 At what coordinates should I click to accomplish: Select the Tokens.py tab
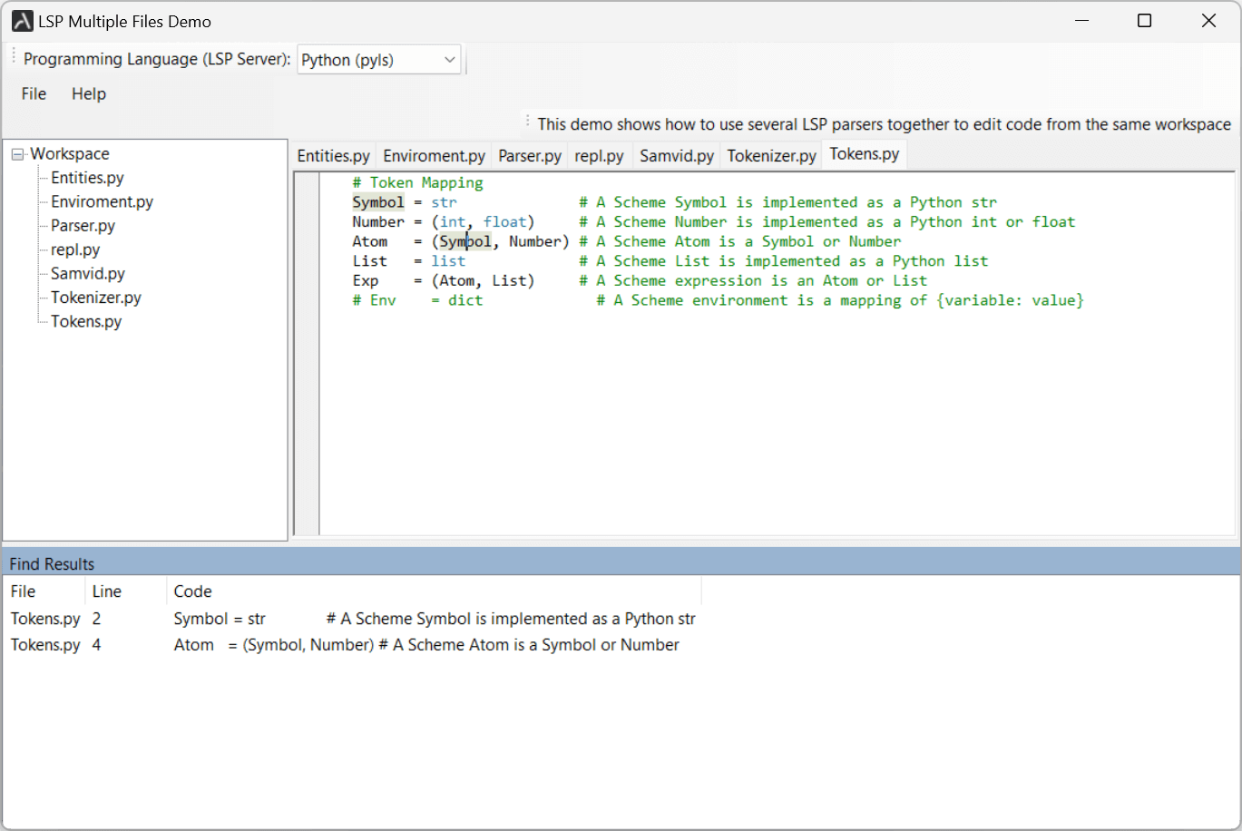point(864,154)
